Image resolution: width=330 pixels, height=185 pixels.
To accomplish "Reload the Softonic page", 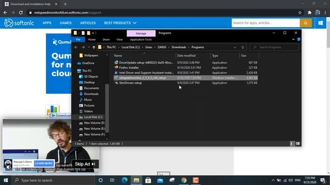I will pyautogui.click(x=21, y=12).
